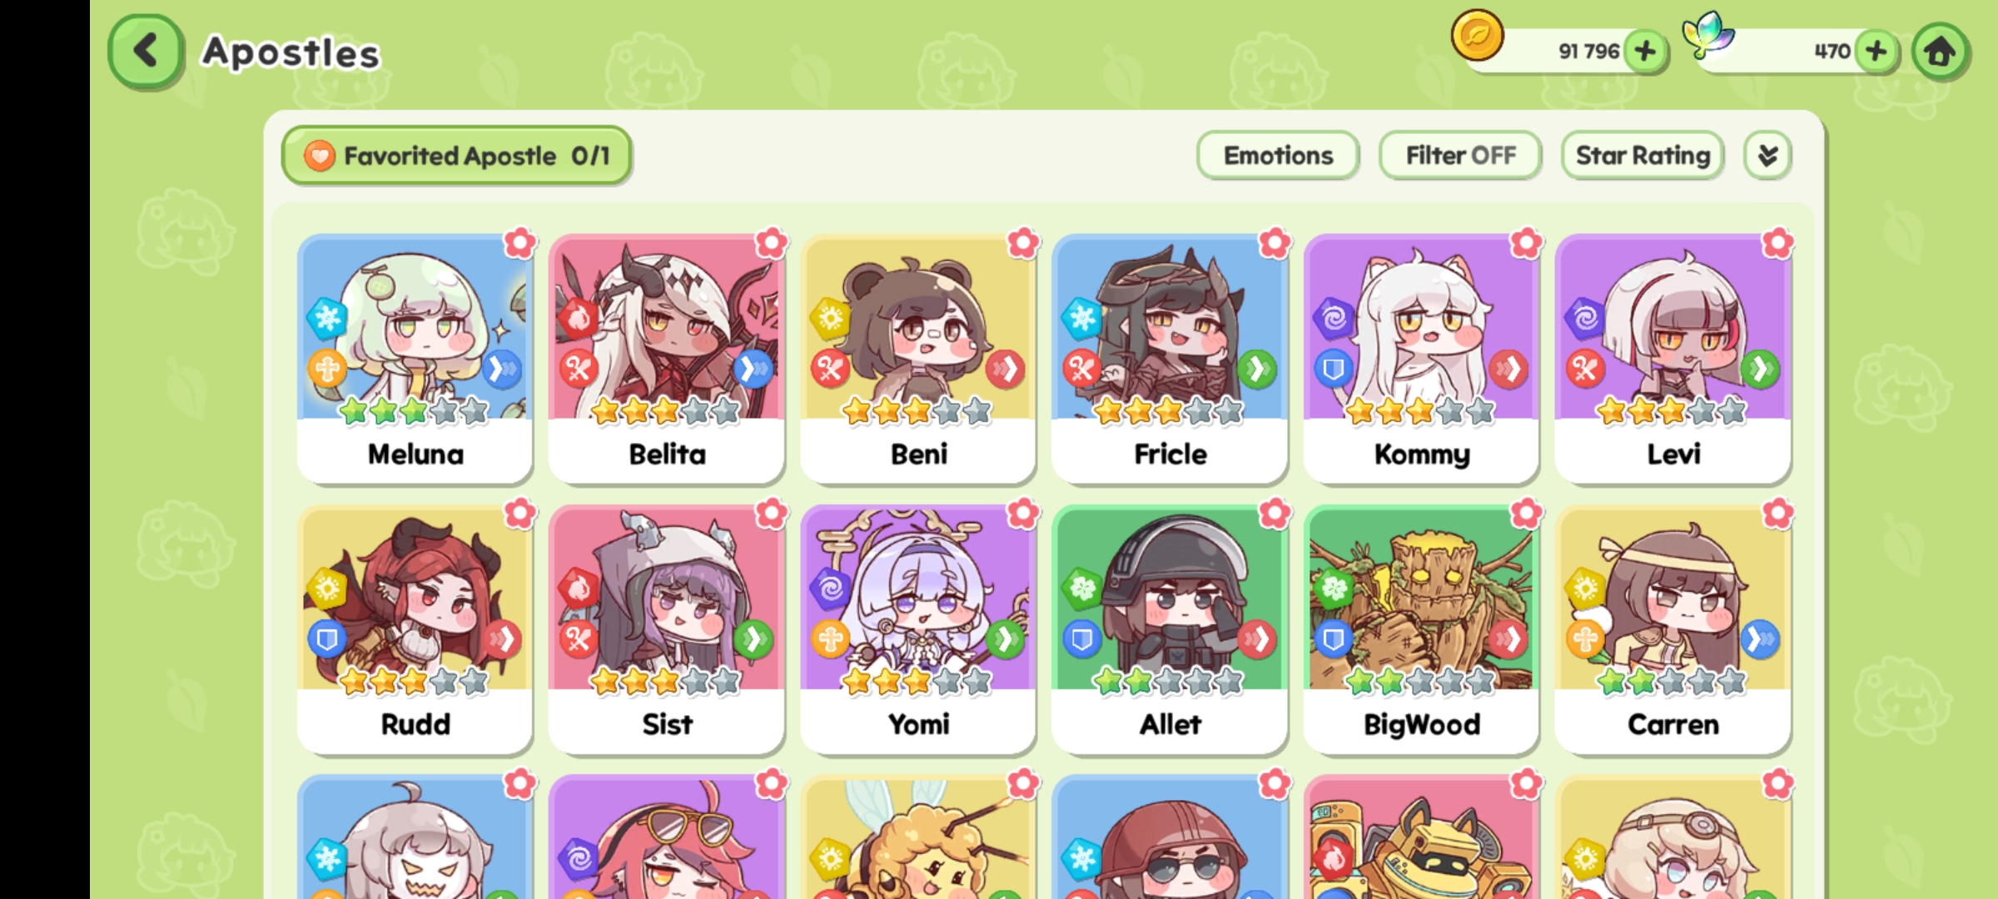Add gold coins with the plus button
The image size is (1998, 899).
point(1645,52)
